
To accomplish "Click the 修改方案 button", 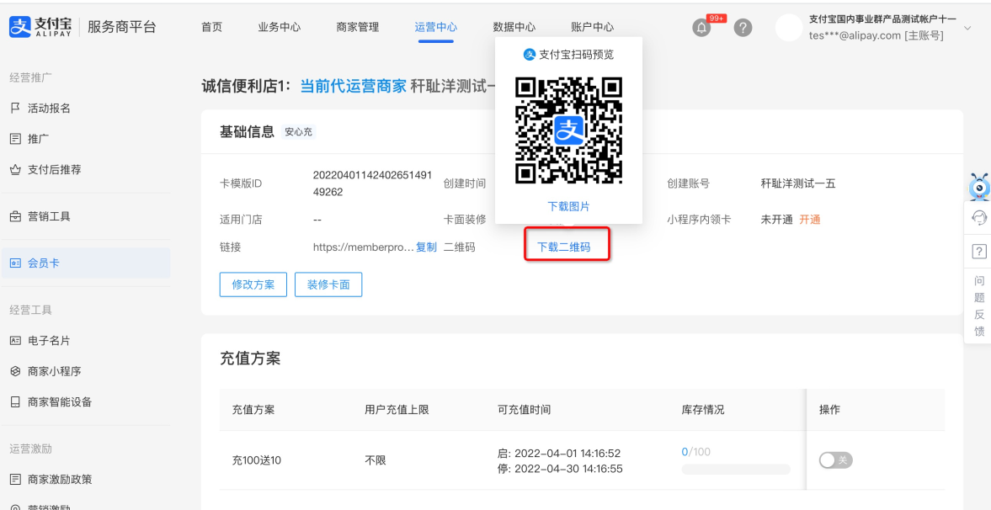I will (x=253, y=284).
